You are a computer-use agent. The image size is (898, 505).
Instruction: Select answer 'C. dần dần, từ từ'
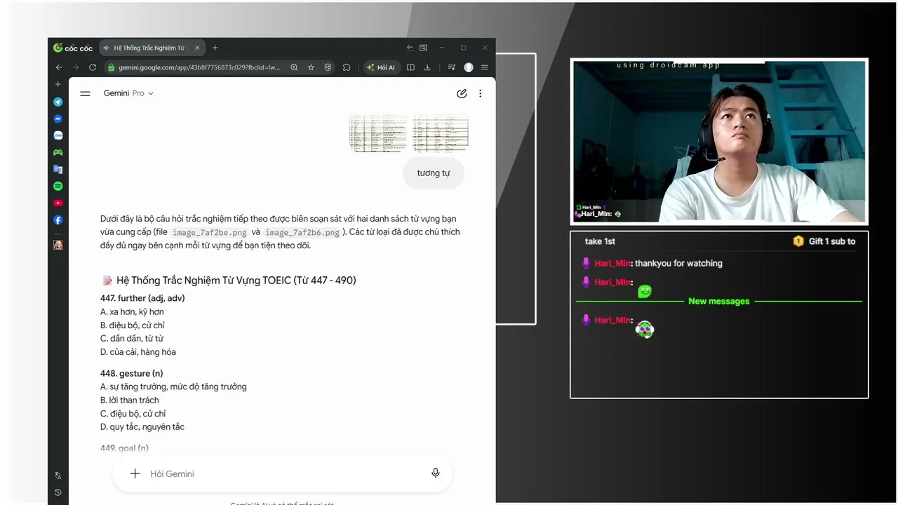132,339
